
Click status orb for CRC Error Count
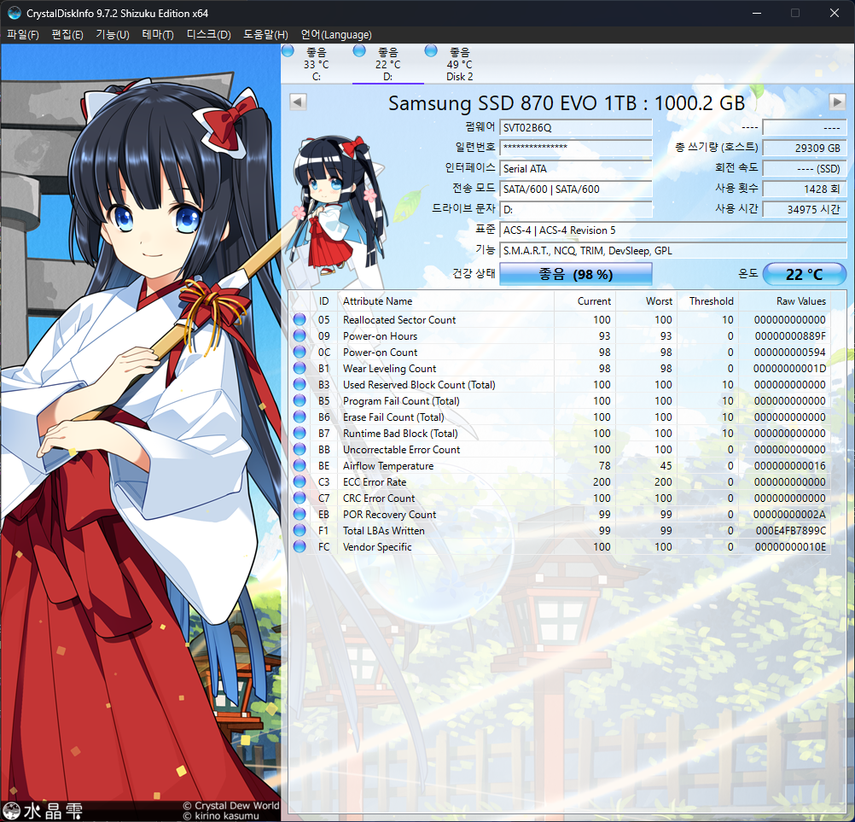click(x=300, y=498)
